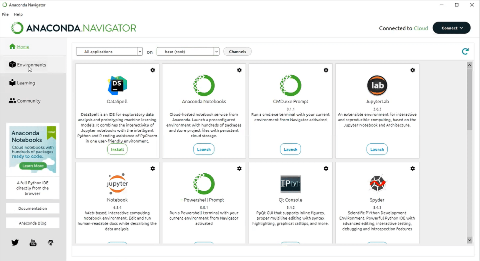Image resolution: width=480 pixels, height=261 pixels.
Task: Open settings gear on DataSpell card
Action: tap(152, 70)
